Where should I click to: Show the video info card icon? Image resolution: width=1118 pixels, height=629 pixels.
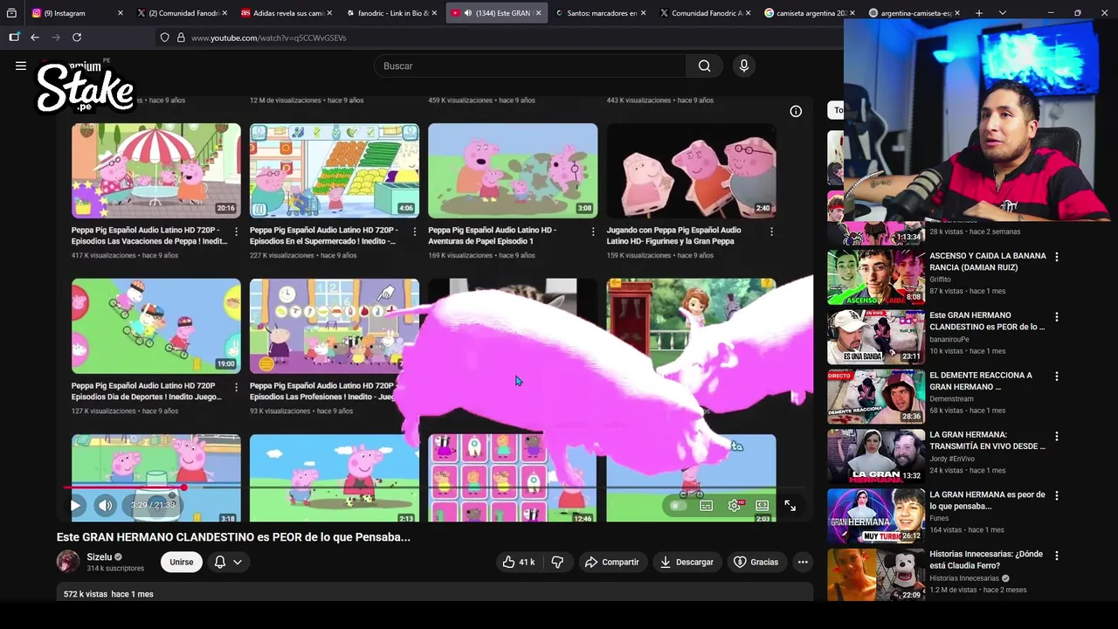(x=796, y=111)
